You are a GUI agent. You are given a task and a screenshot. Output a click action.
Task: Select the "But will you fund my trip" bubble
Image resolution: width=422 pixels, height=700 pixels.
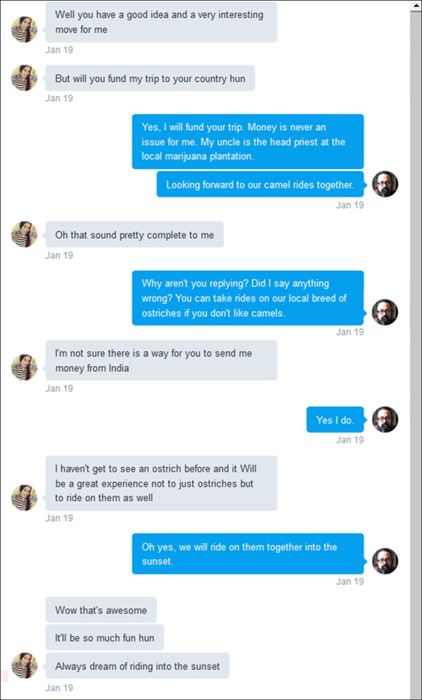coord(150,78)
